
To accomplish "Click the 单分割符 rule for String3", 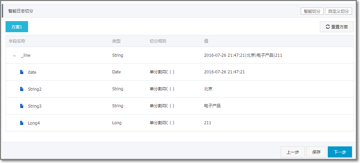I will (162, 106).
